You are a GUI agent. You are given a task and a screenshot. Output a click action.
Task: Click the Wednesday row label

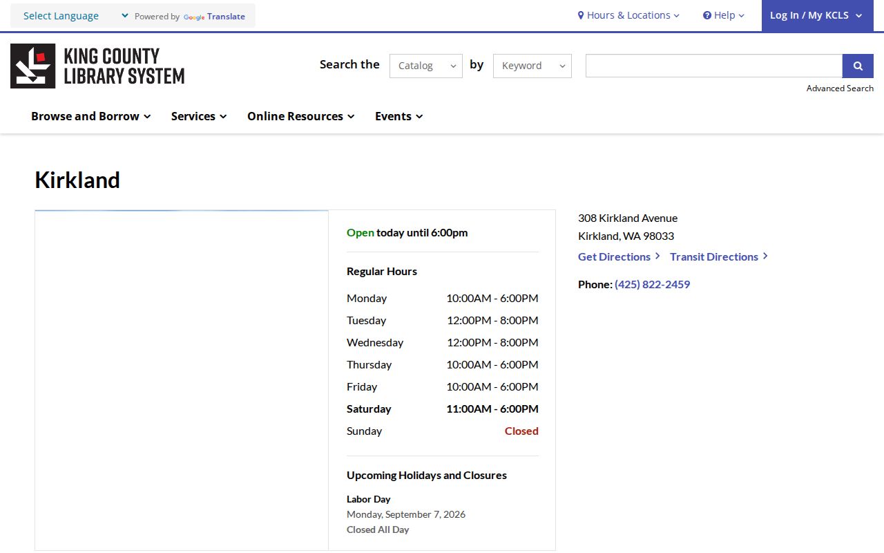[375, 342]
